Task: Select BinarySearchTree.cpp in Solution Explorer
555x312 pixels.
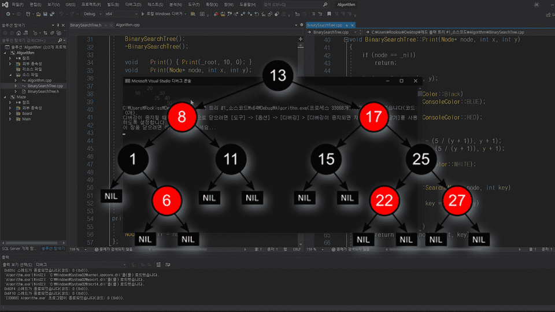Action: pos(45,86)
